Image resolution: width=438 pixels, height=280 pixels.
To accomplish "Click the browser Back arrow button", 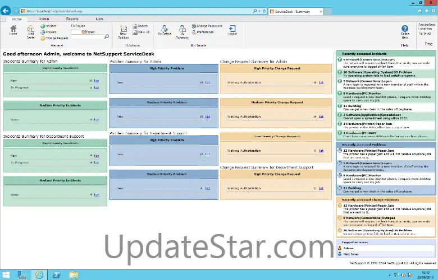I will (6, 11).
